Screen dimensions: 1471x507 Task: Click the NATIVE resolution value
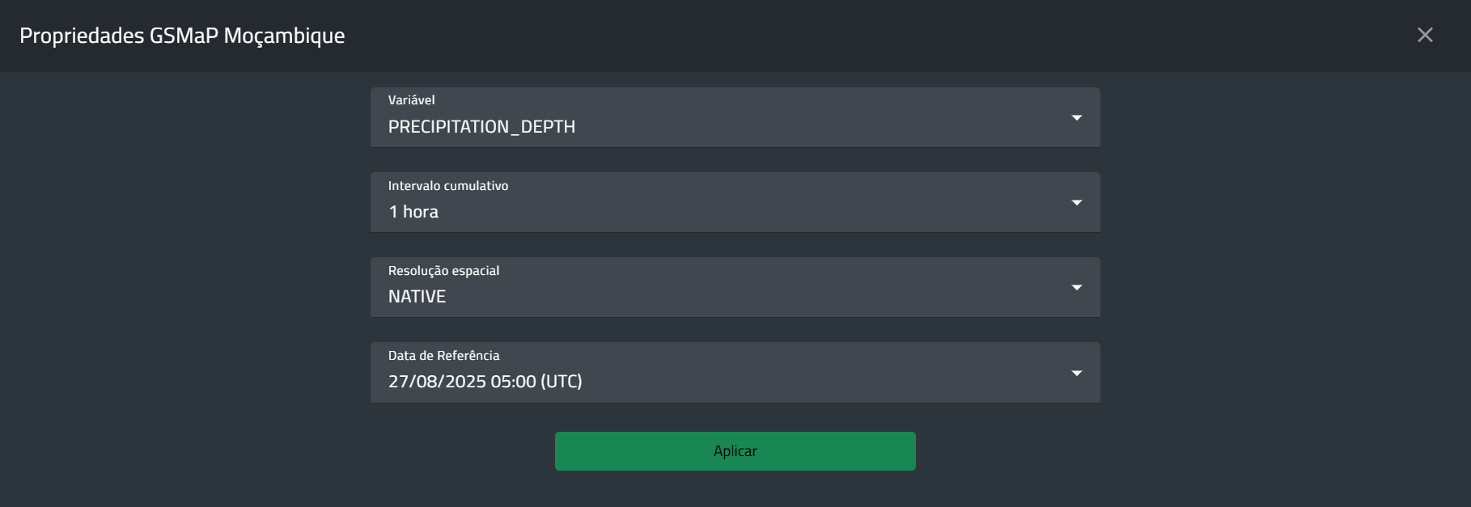[x=417, y=297]
